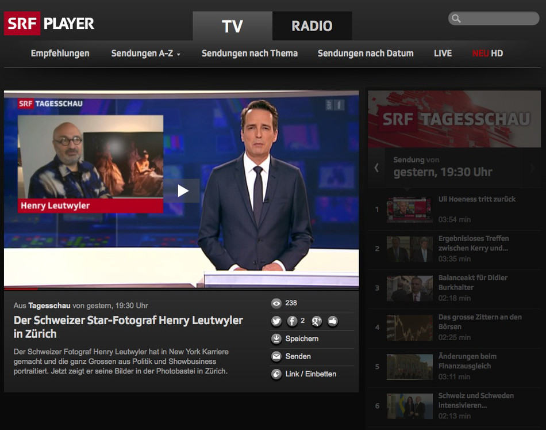Click thumbnail of Börsen chart clip
Viewport: 546px width, 430px height.
pos(410,328)
